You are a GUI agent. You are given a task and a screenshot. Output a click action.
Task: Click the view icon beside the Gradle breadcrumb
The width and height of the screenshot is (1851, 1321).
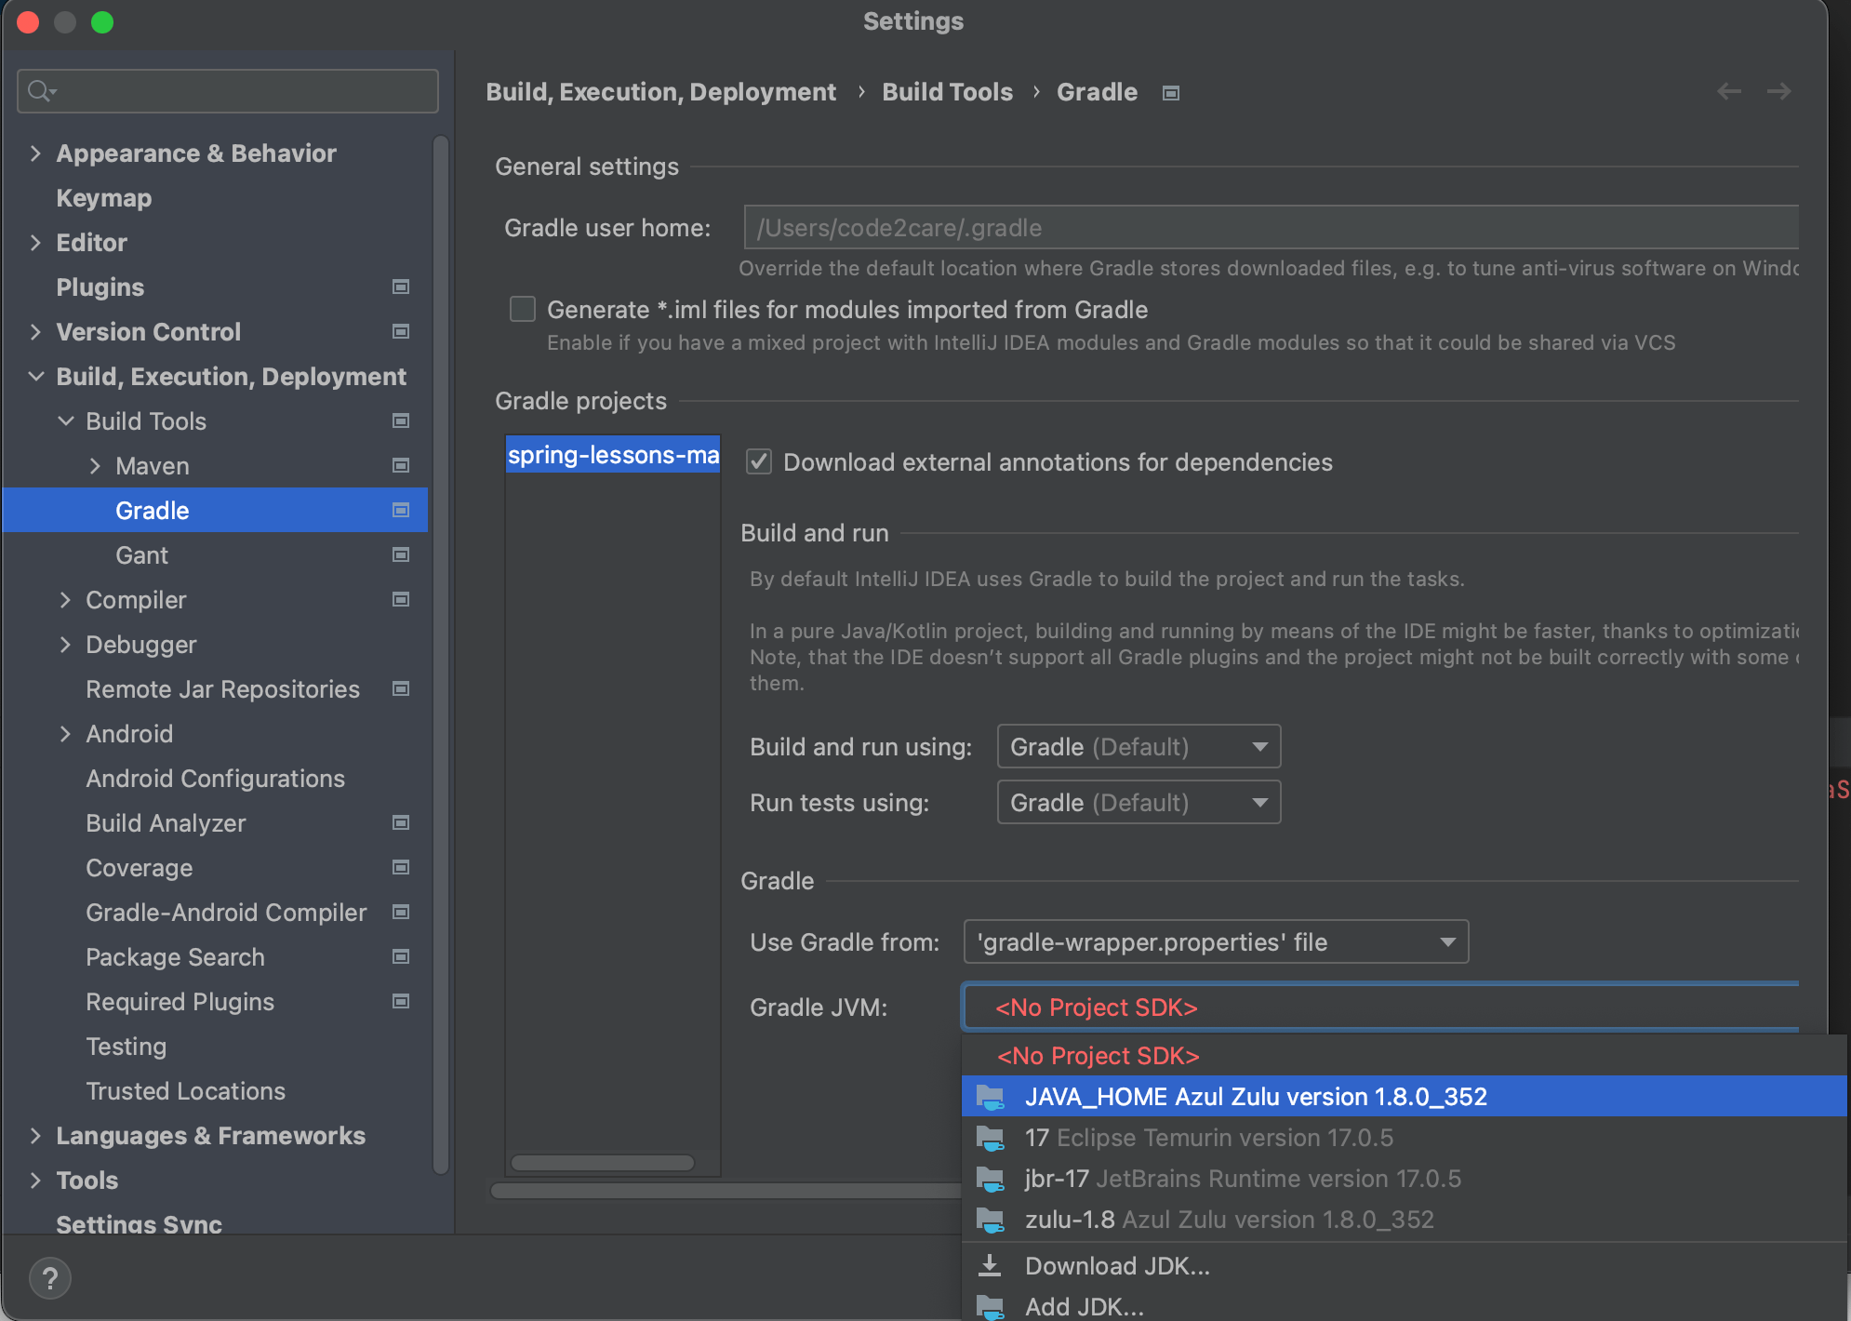1170,92
